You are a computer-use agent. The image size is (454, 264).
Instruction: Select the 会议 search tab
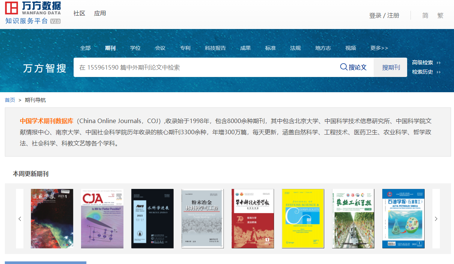[x=160, y=48]
